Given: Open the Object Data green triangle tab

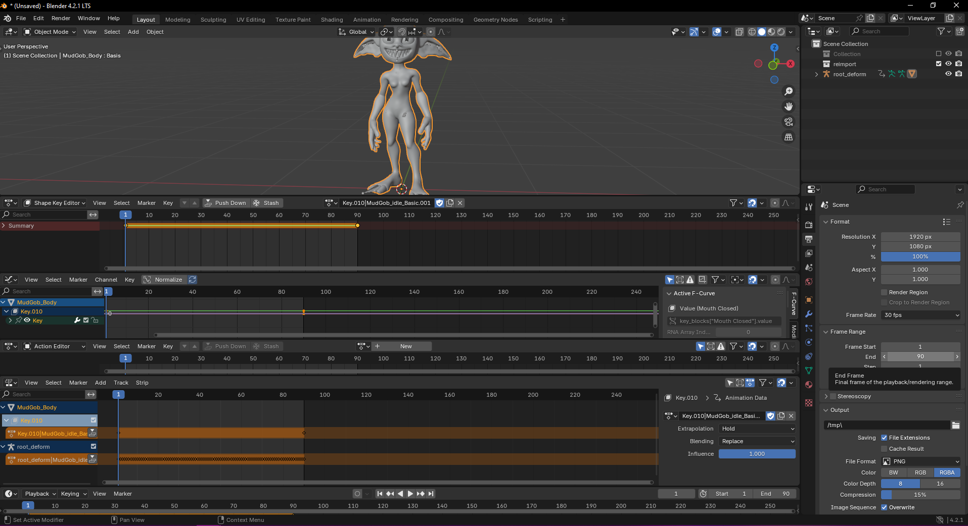Looking at the screenshot, I should tap(809, 371).
